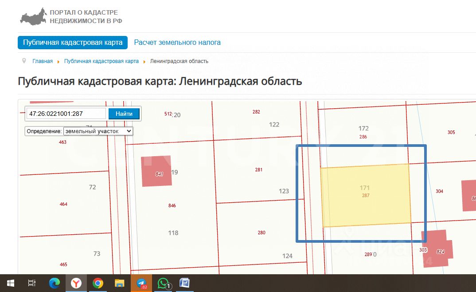Click the ПОРТАЛ О КАДАСТРЕ НЕДВИЖИМОСТИ header link
Image resolution: width=476 pixels, height=292 pixels.
point(86,17)
